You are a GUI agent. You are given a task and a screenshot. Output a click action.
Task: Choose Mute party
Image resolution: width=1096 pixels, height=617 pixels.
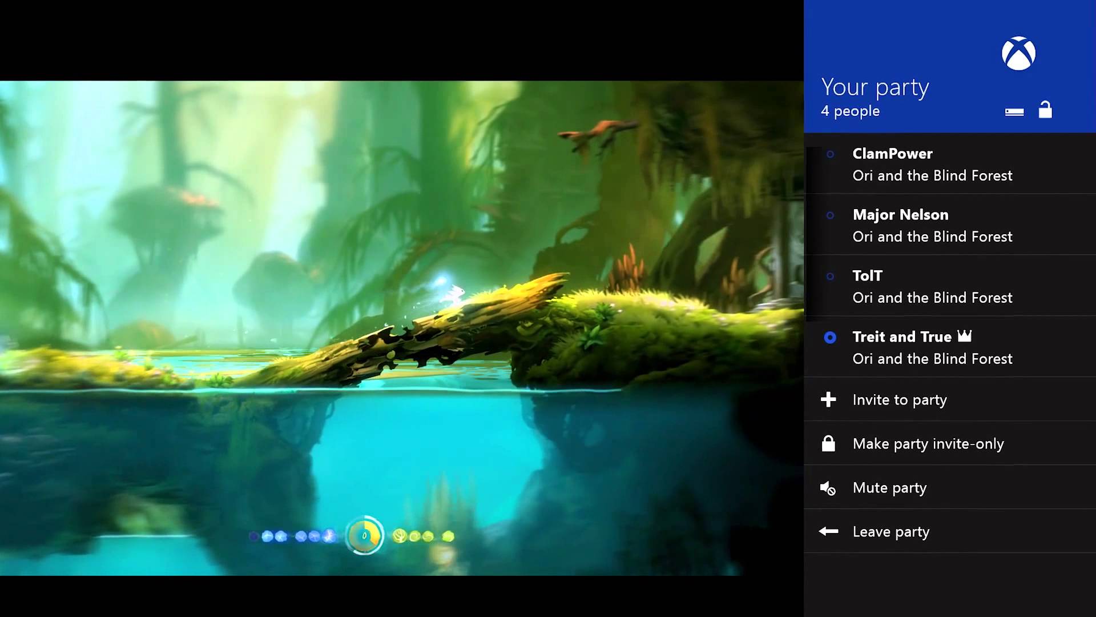click(x=950, y=487)
